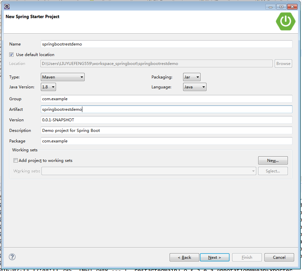The width and height of the screenshot is (302, 271).
Task: Go to the next wizard page
Action: 214,257
